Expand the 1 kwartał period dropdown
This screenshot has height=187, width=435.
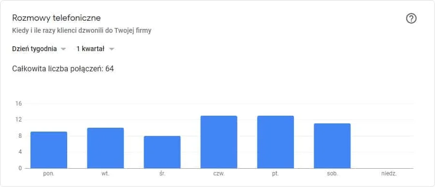[95, 49]
